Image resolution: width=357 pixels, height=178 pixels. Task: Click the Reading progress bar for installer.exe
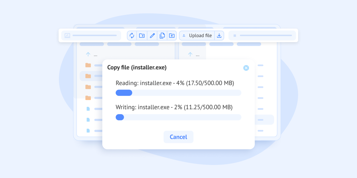point(178,93)
